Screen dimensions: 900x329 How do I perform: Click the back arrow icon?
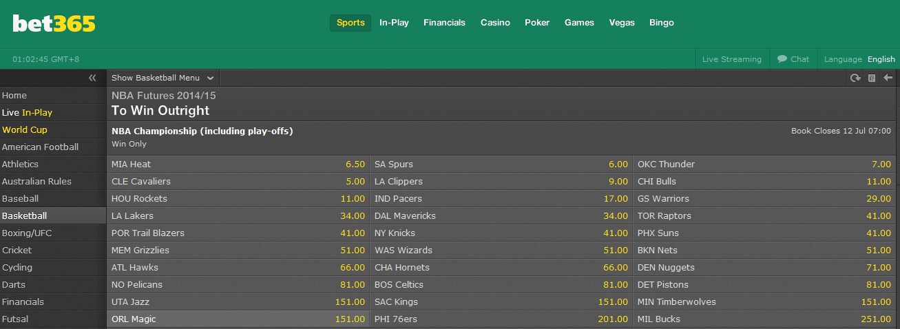888,78
